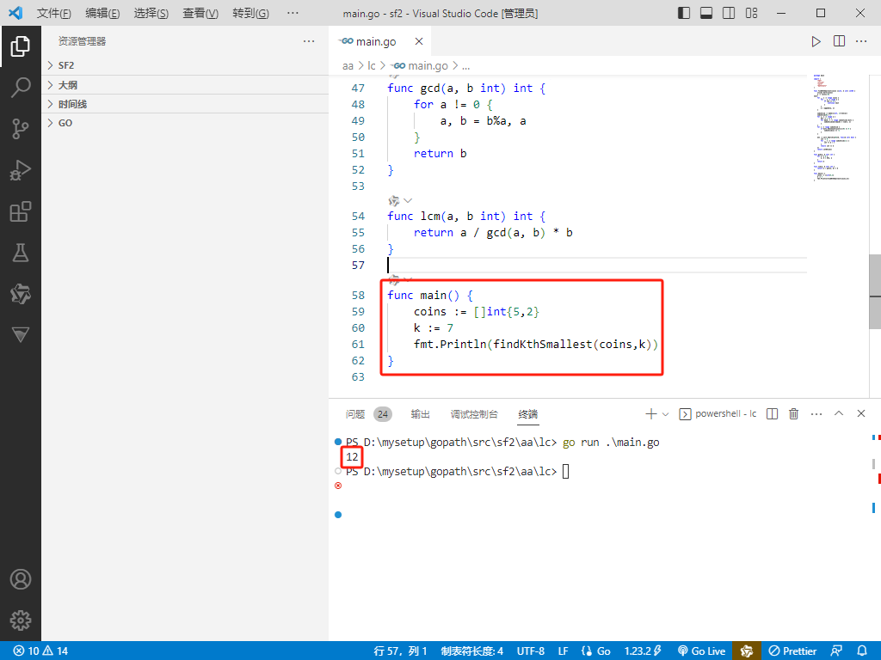Screen dimensions: 881x660
Task: Click Go version 1.23.2 status item
Action: [x=643, y=651]
